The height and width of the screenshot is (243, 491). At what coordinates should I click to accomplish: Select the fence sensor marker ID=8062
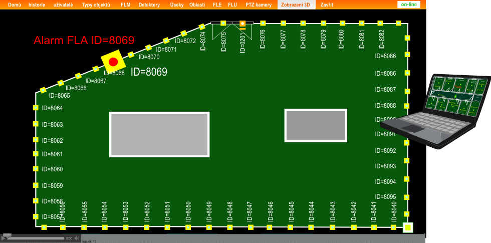[x=36, y=140]
